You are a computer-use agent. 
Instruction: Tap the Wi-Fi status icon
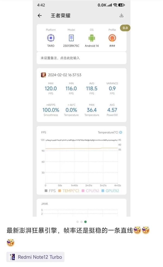pos(115,5)
